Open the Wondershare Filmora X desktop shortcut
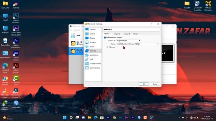The image size is (216, 121). point(16,93)
